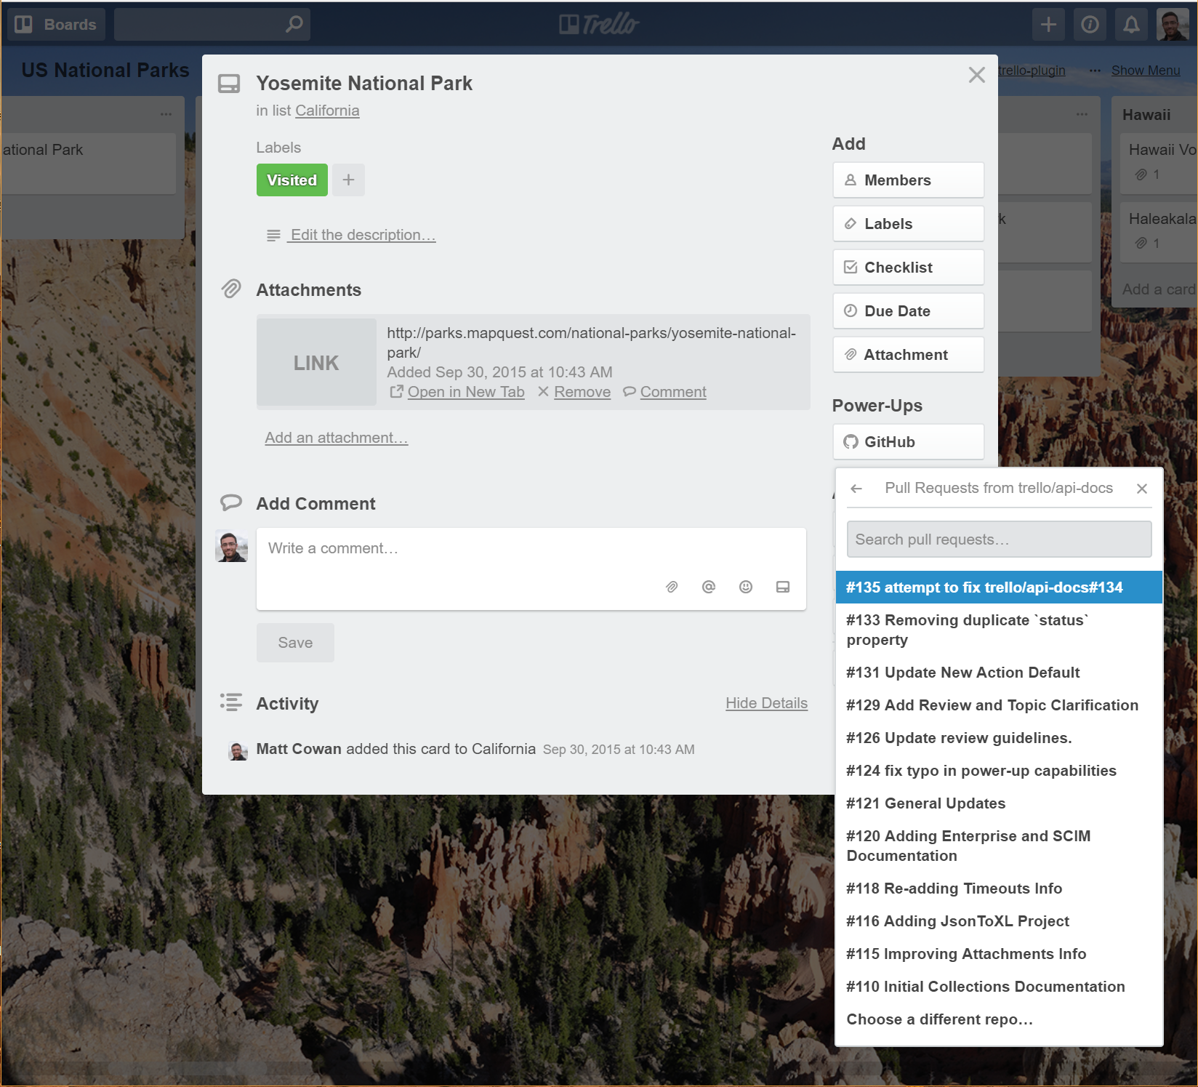
Task: Click the Search pull requests field
Action: pyautogui.click(x=999, y=540)
